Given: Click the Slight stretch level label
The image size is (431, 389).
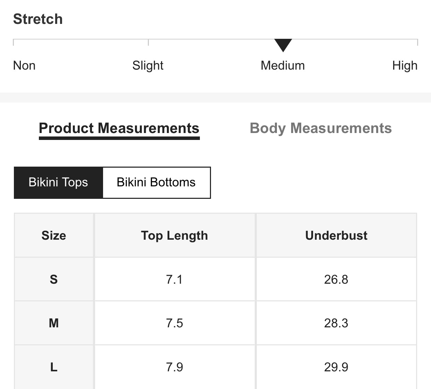Looking at the screenshot, I should click(x=147, y=65).
